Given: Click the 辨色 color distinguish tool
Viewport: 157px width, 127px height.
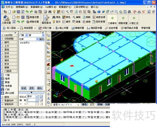Looking at the screenshot, I should (66, 17).
